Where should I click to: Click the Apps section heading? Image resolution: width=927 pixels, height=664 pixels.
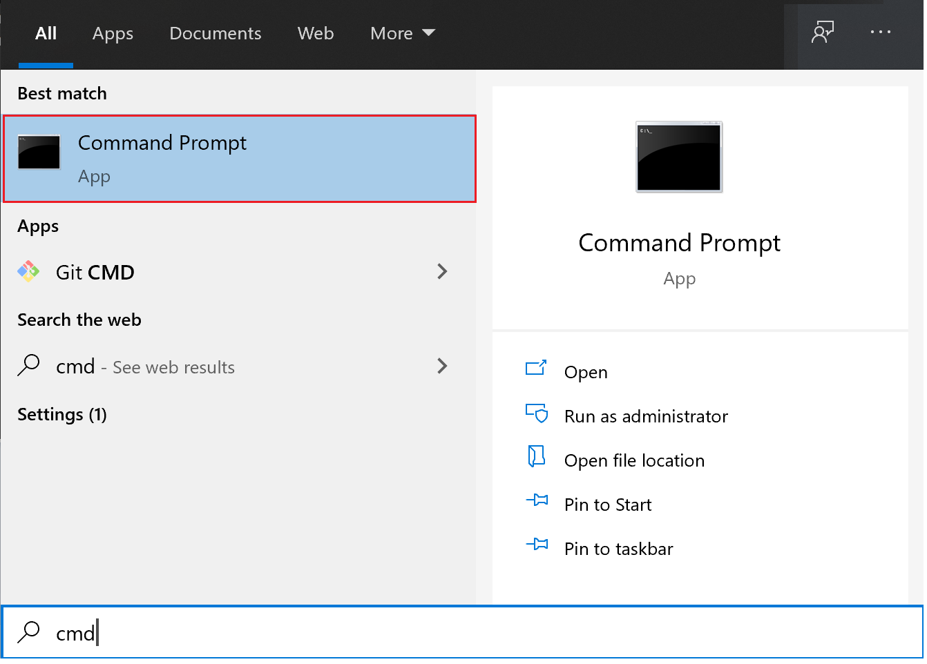coord(38,226)
